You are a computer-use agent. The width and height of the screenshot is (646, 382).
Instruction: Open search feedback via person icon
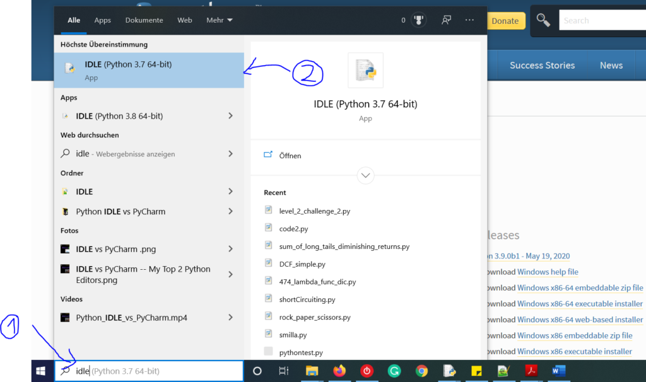(x=446, y=20)
